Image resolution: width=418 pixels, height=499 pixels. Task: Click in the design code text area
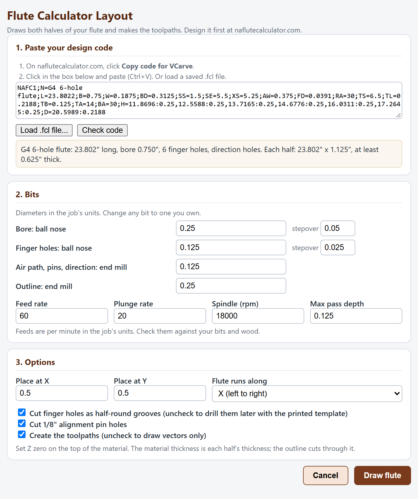coord(209,100)
